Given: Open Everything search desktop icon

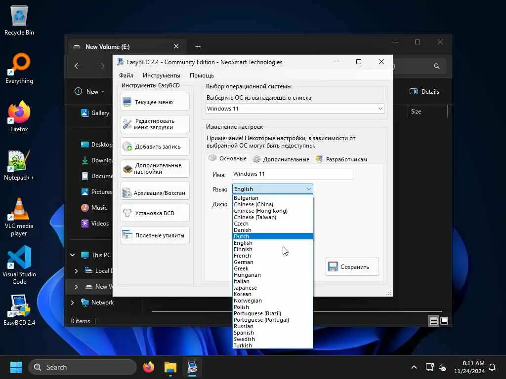Looking at the screenshot, I should coord(19,69).
